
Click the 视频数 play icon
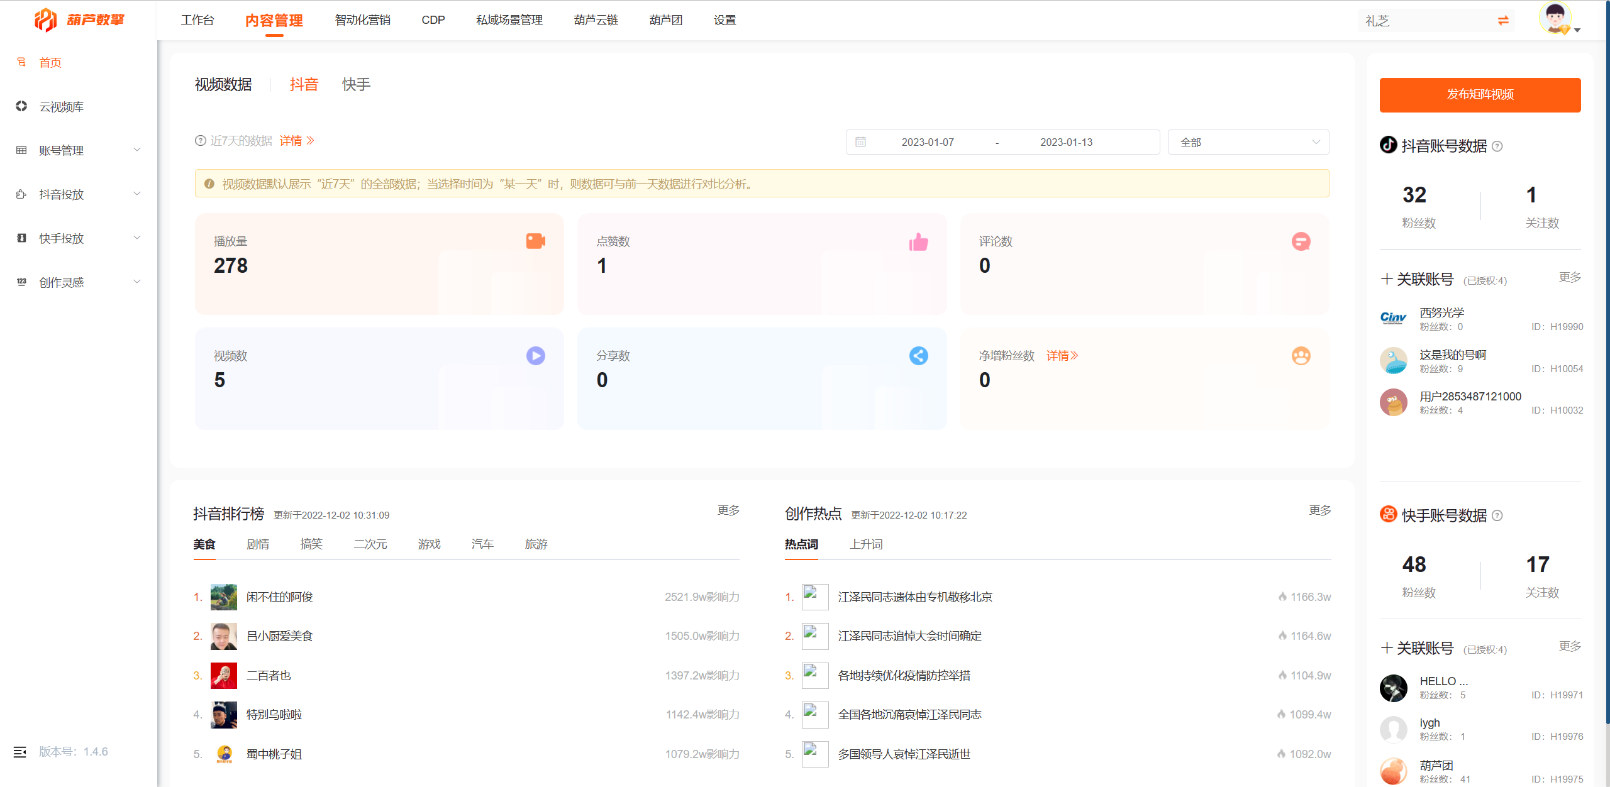point(536,356)
